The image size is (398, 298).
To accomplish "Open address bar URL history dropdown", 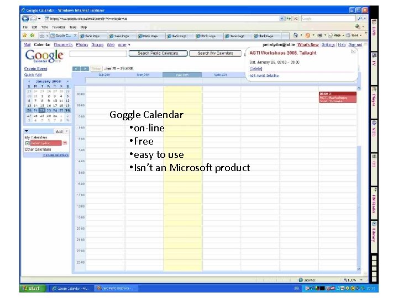I will pos(281,19).
